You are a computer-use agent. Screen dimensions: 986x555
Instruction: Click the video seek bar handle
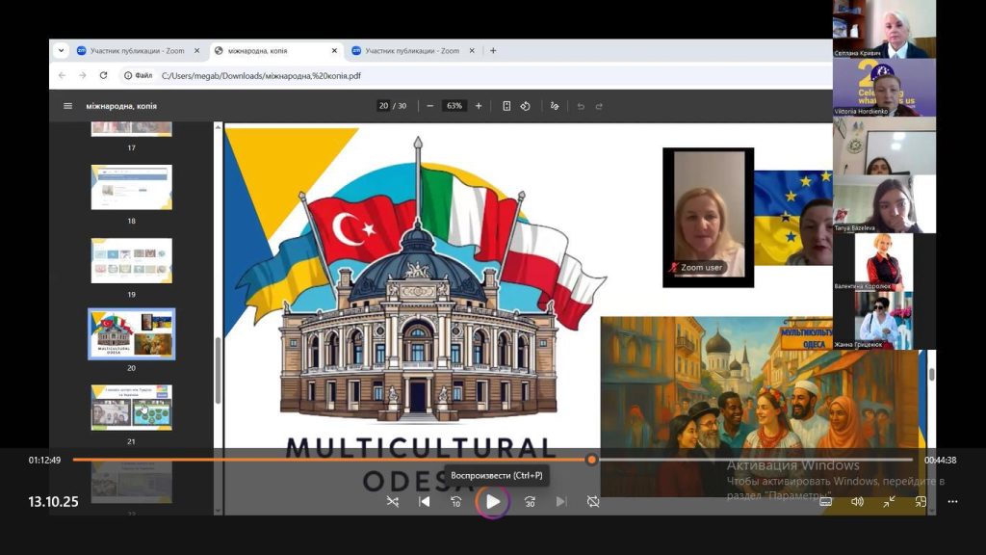click(591, 460)
